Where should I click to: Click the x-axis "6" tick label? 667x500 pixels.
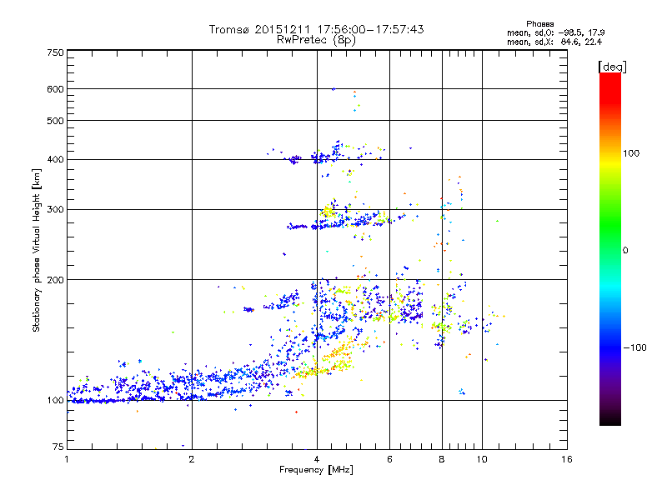[x=389, y=459]
